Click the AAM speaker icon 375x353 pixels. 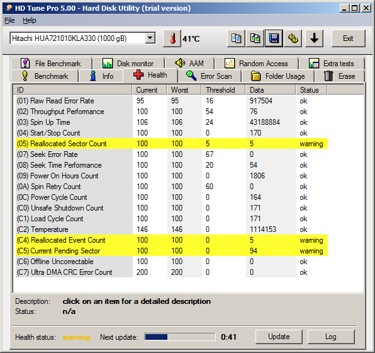click(180, 63)
